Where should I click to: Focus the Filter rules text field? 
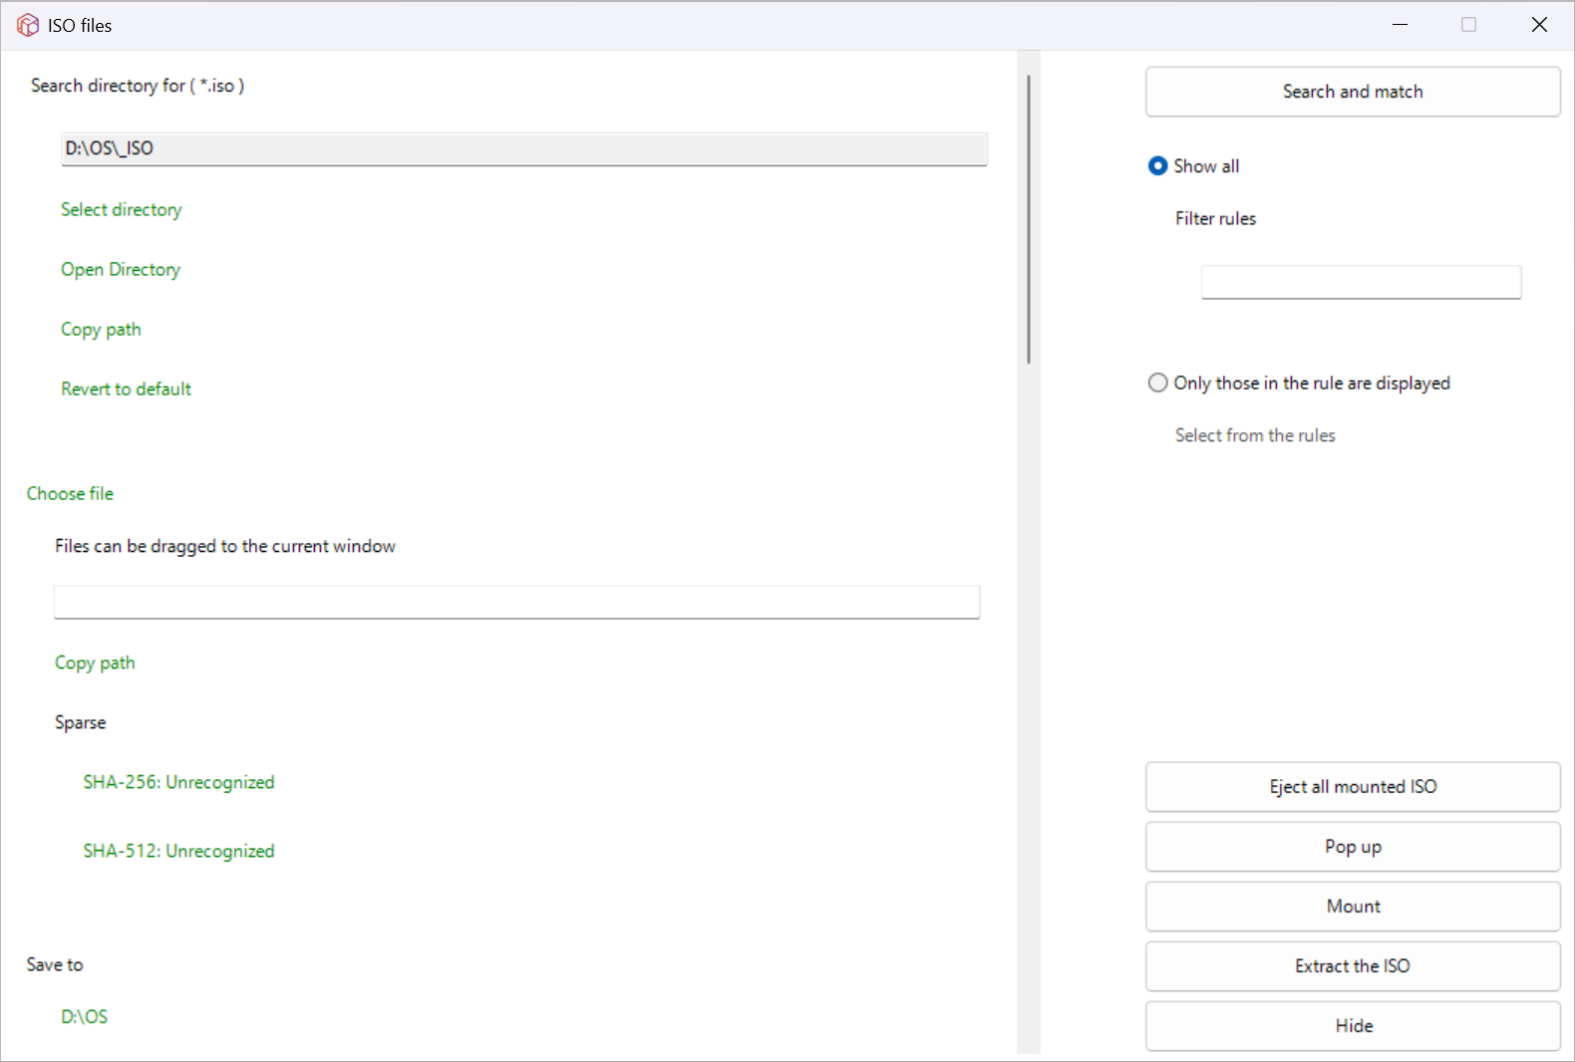click(1360, 282)
